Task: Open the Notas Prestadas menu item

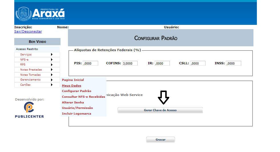Action: (37, 69)
